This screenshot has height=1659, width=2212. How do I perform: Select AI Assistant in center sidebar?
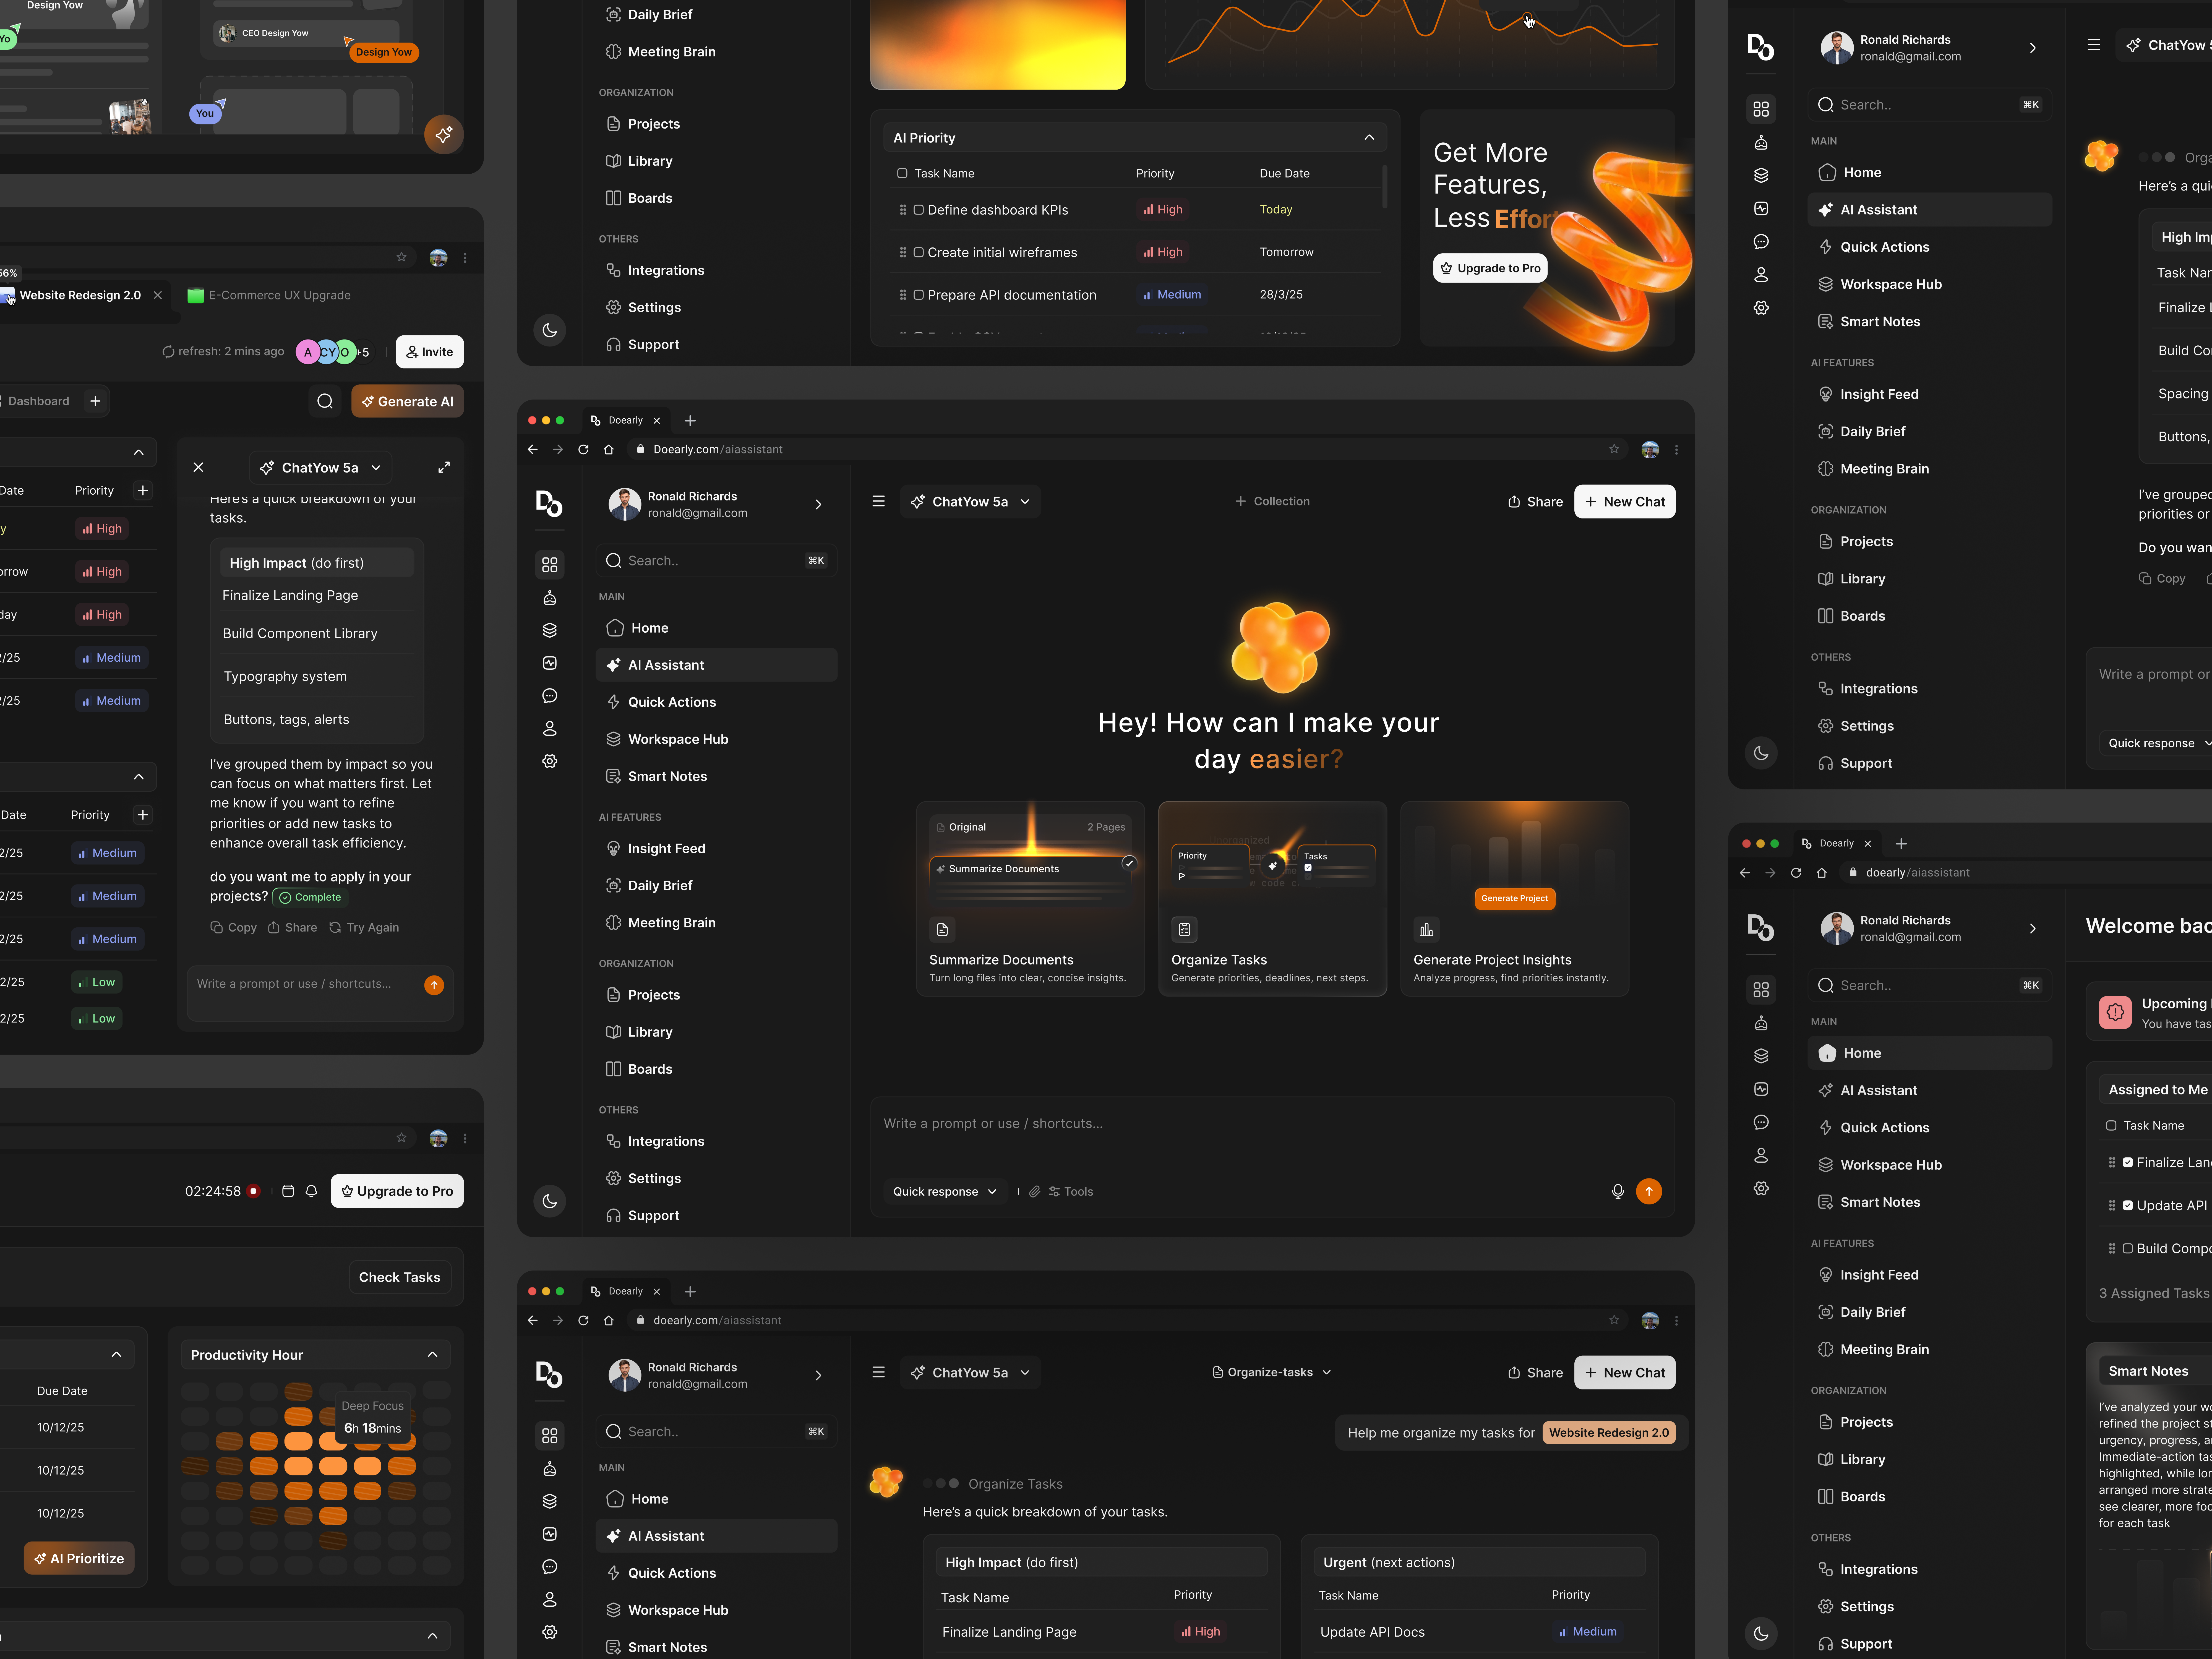click(716, 665)
